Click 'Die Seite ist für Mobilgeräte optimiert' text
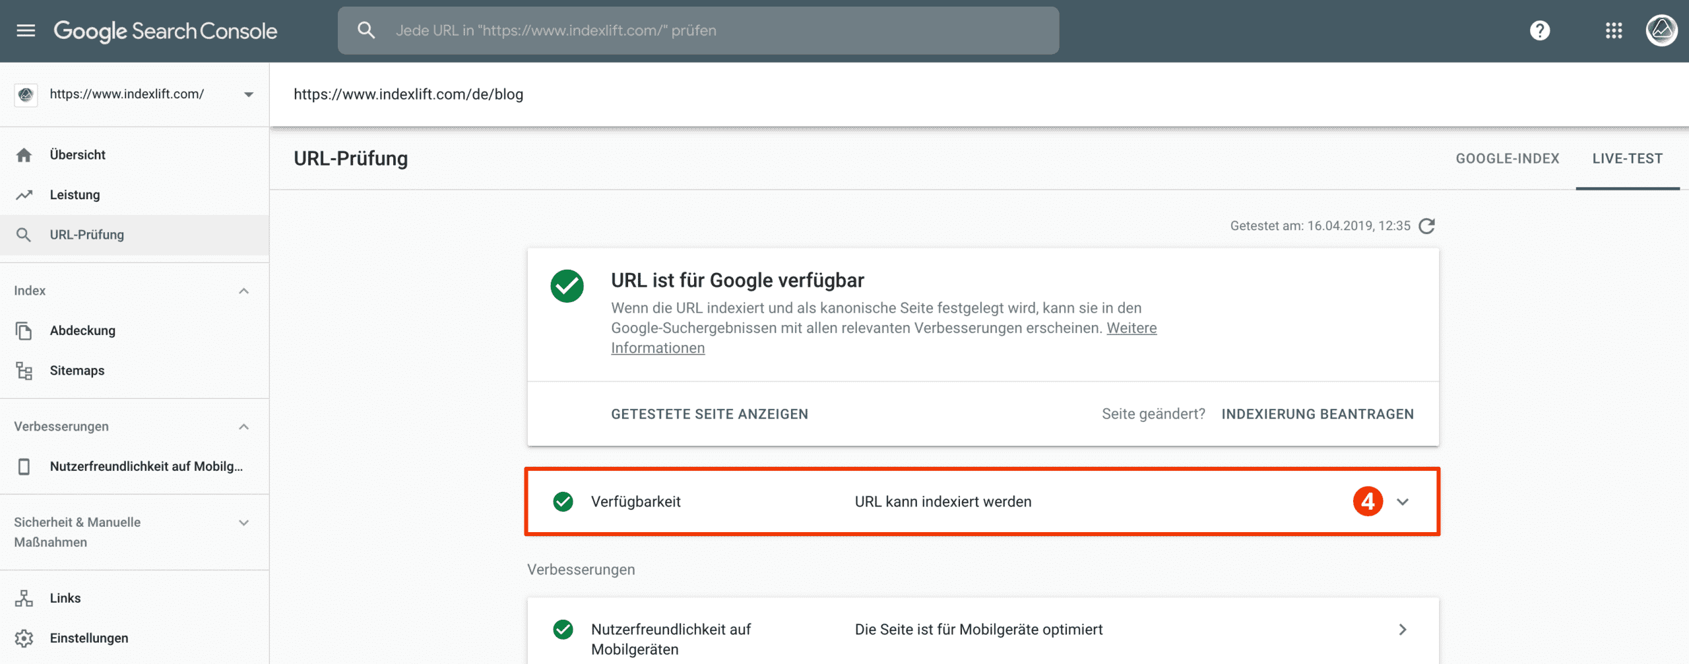This screenshot has height=664, width=1689. (x=978, y=630)
